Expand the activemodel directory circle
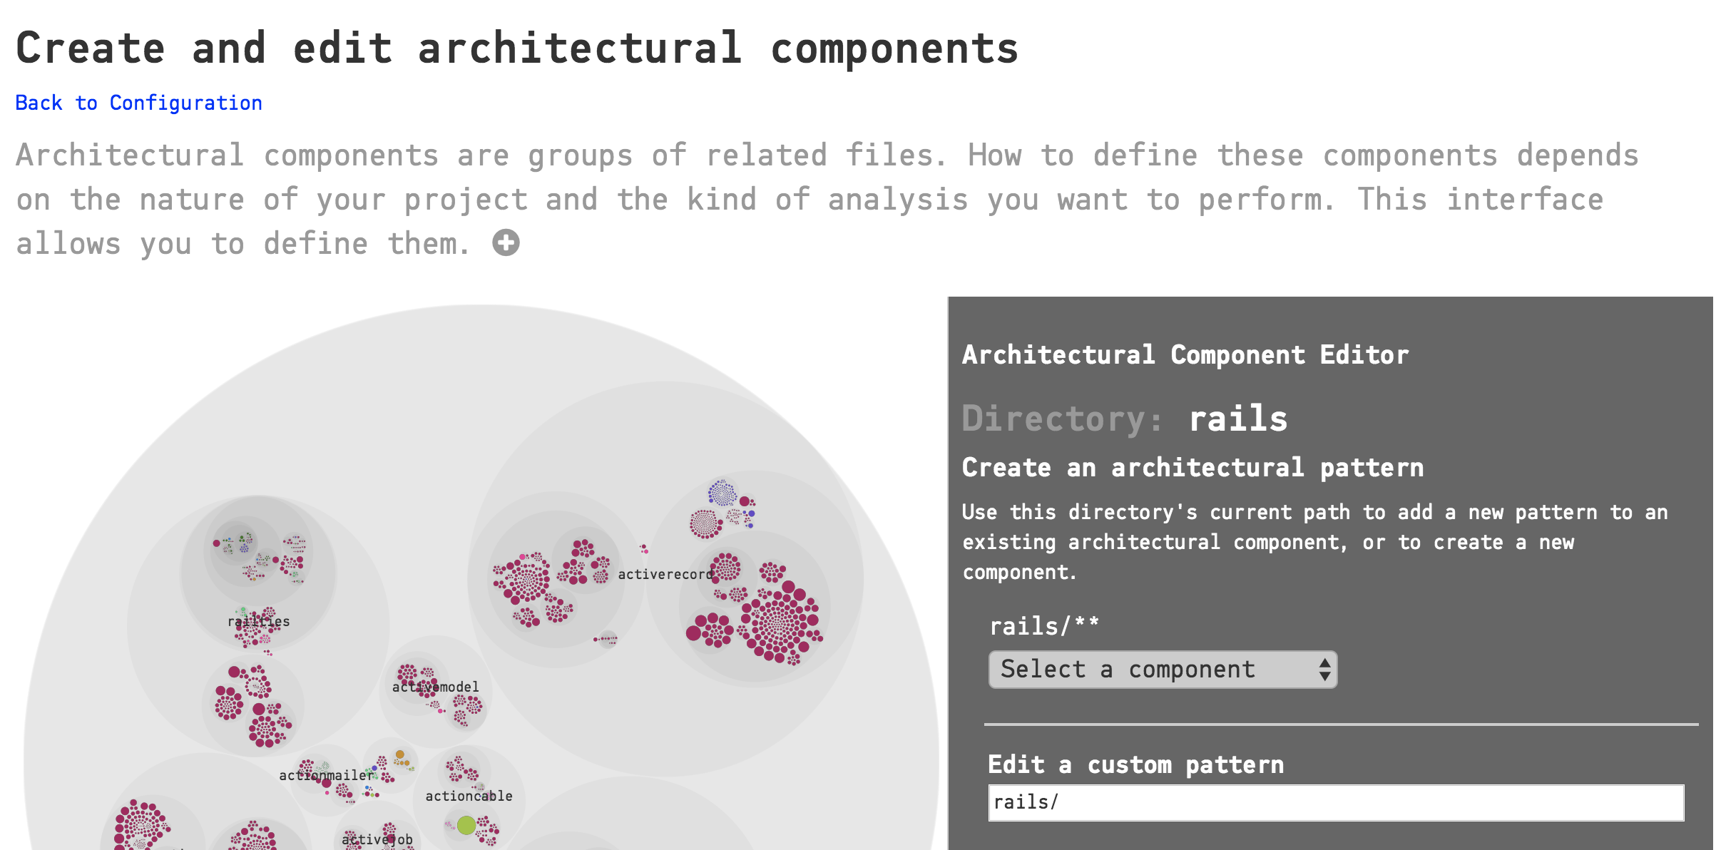The width and height of the screenshot is (1716, 850). point(436,686)
